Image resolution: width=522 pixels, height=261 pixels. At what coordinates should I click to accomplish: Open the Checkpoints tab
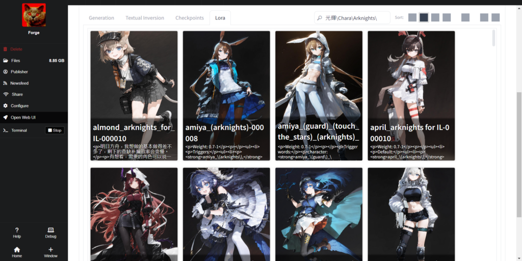click(x=190, y=18)
